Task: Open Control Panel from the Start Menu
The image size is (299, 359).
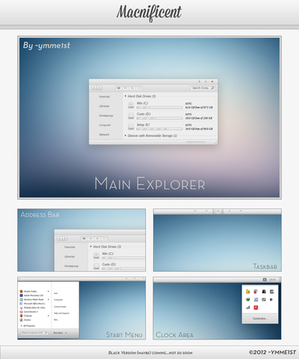Action: click(60, 307)
